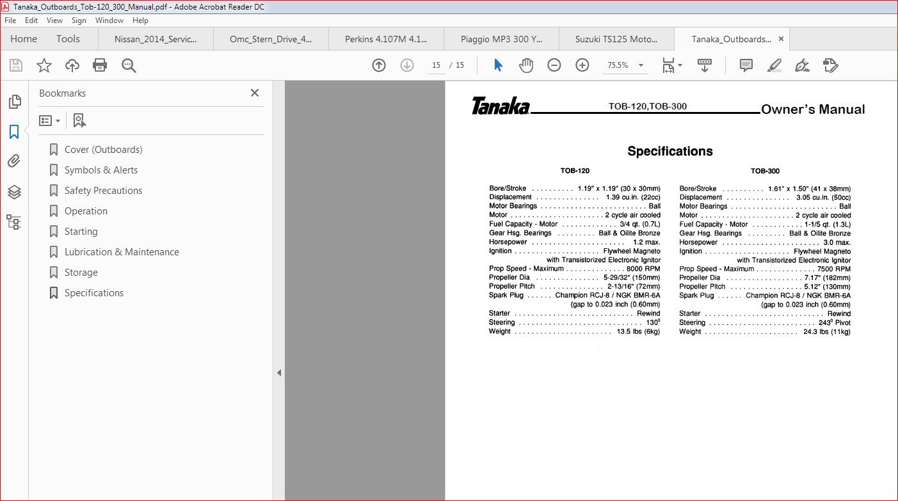The image size is (898, 501).
Task: Jump to the Cover (Outboards) bookmark
Action: (x=104, y=150)
